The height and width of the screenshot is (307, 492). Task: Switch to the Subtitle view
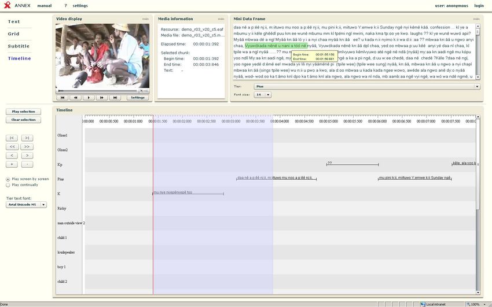[19, 46]
